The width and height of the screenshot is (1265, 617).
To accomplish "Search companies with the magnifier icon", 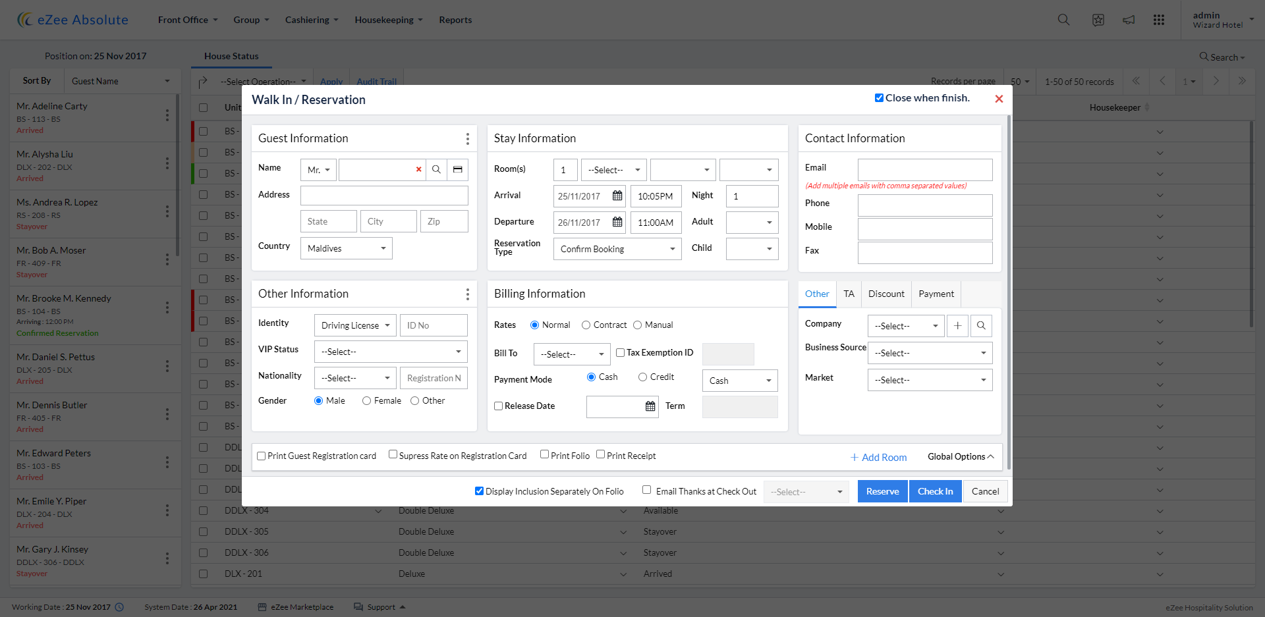I will (x=981, y=326).
